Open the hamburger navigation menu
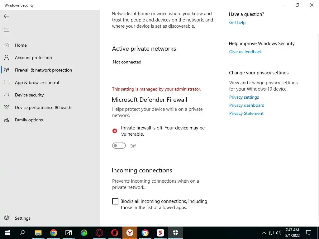 (x=6, y=30)
